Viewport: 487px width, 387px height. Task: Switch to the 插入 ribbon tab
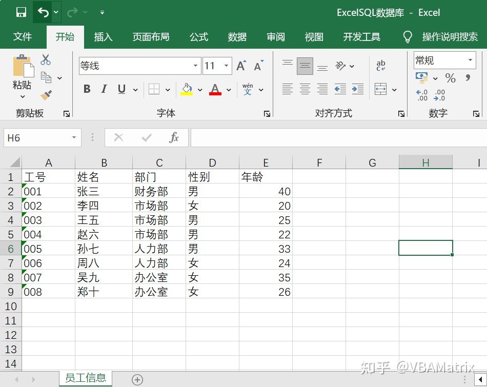coord(103,37)
